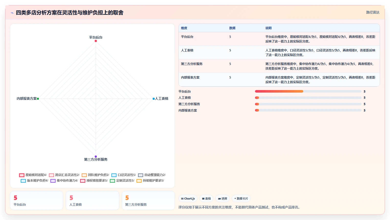Click the 第三方分析服务 radar axis label

[96, 159]
